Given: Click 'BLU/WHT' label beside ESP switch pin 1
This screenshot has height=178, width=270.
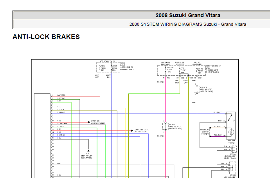Looking at the screenshot, I should (218, 112).
